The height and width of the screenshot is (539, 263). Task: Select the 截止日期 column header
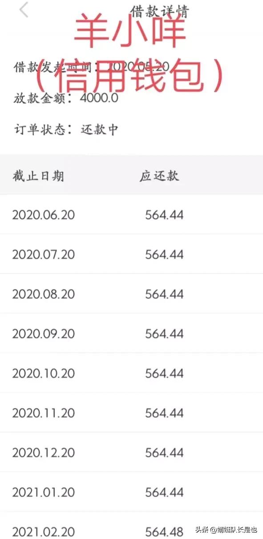click(x=38, y=176)
